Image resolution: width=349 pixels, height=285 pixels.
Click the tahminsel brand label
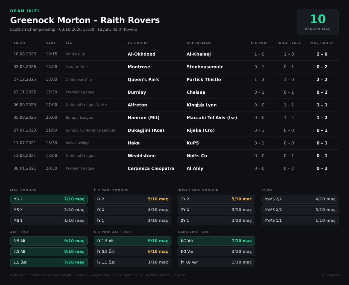pyautogui.click(x=330, y=275)
